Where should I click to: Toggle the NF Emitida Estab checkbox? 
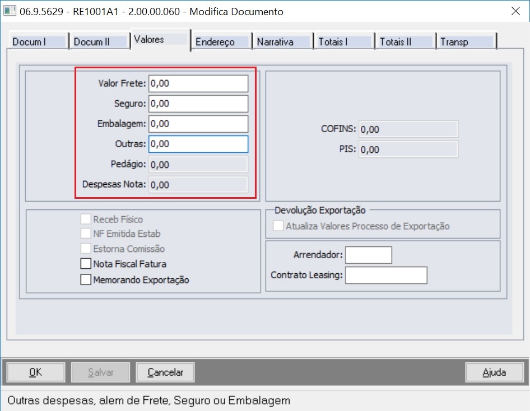pyautogui.click(x=86, y=233)
